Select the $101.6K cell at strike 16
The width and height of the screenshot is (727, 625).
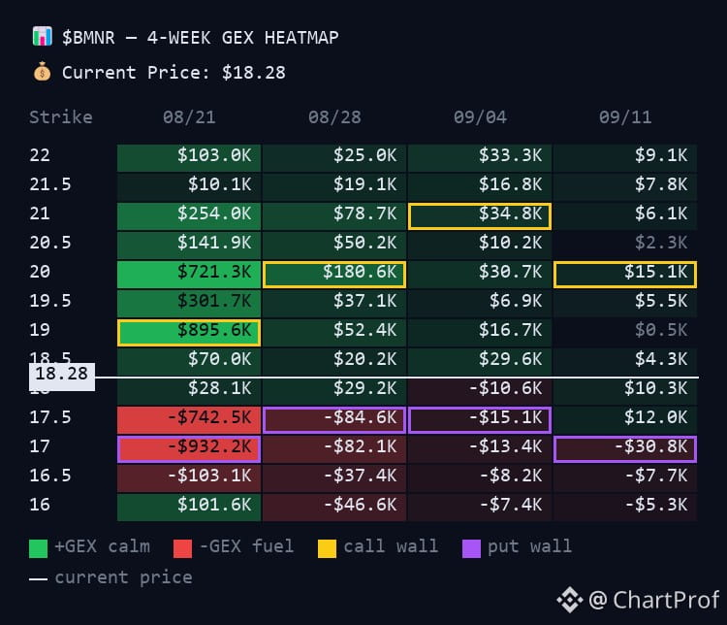(x=189, y=508)
